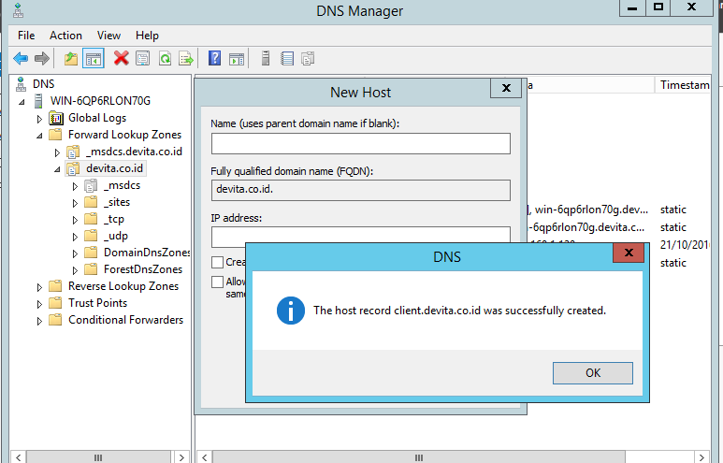Toggle Show/Hide Console Tree icon
Image resolution: width=723 pixels, height=463 pixels.
(x=93, y=58)
